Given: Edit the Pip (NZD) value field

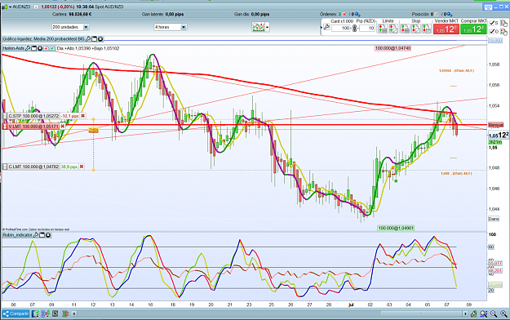Looking at the screenshot, I should coord(367,29).
